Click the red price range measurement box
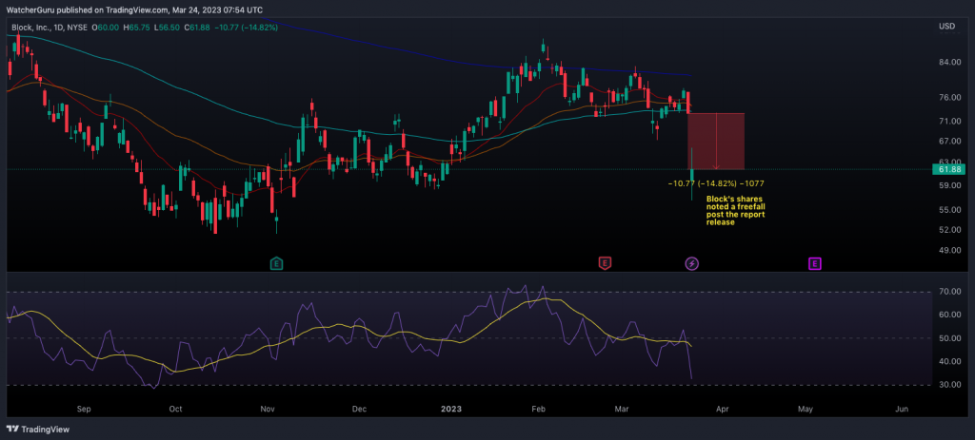 [x=716, y=142]
